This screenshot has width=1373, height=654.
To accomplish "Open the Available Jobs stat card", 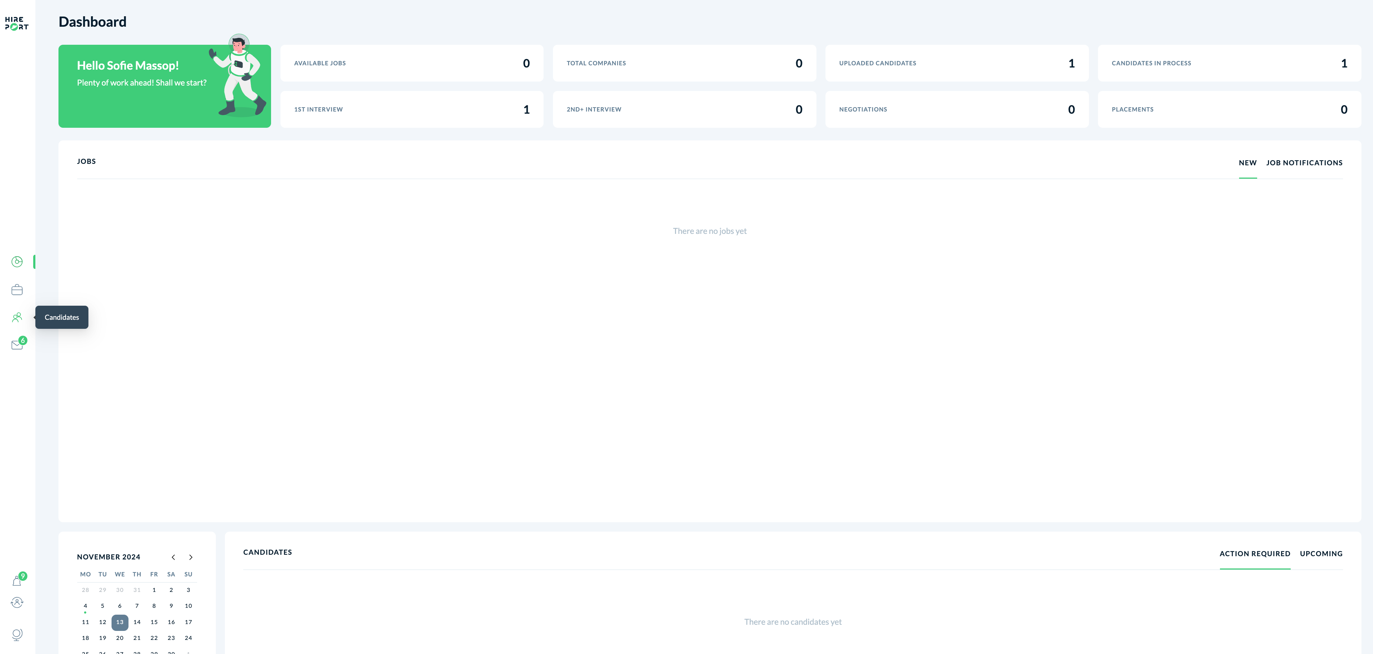I will click(x=411, y=64).
